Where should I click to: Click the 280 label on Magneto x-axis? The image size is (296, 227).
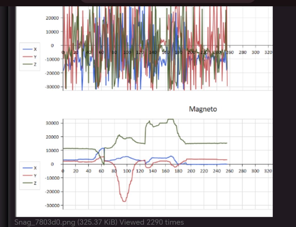point(242,171)
